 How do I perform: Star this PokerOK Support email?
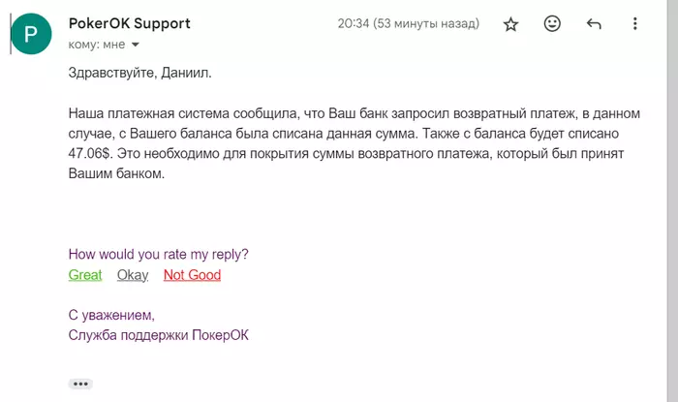[x=511, y=24]
